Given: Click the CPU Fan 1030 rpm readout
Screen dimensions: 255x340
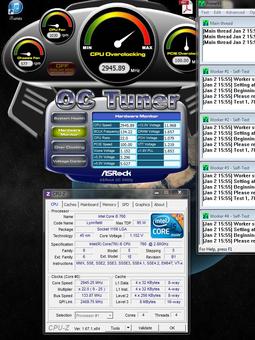Looking at the screenshot, I should click(x=54, y=35).
